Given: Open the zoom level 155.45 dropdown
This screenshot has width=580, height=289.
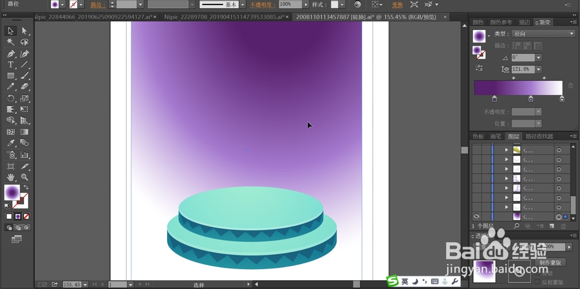Looking at the screenshot, I should [x=85, y=284].
